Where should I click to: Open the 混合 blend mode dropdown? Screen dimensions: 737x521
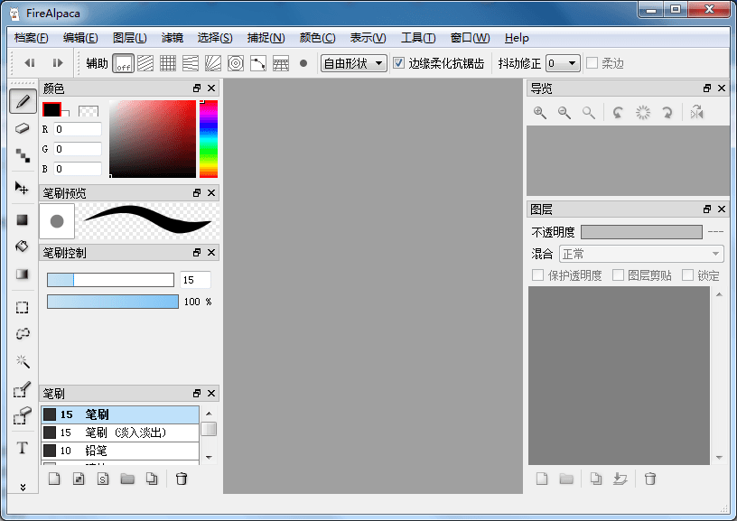pyautogui.click(x=641, y=254)
